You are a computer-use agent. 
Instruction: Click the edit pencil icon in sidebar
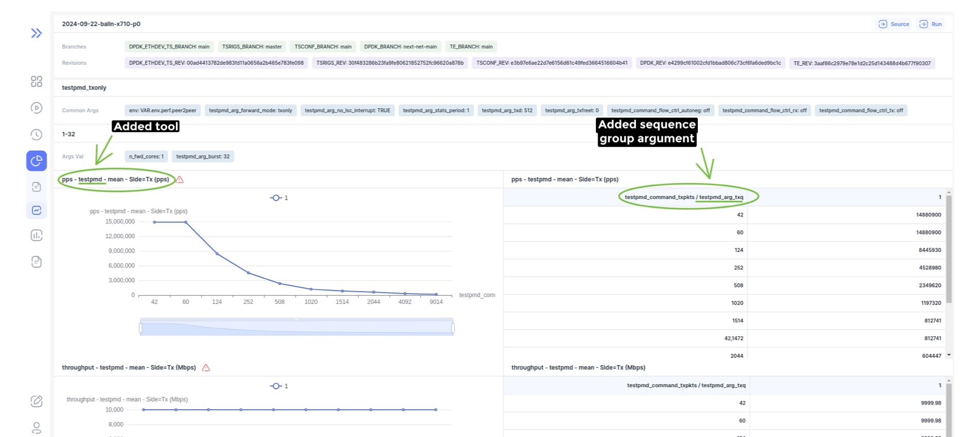click(x=37, y=401)
